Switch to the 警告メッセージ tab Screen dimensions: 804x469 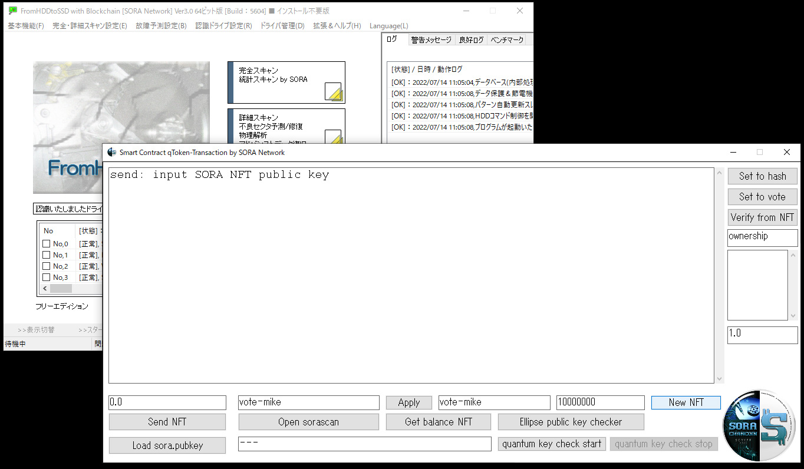pyautogui.click(x=431, y=40)
